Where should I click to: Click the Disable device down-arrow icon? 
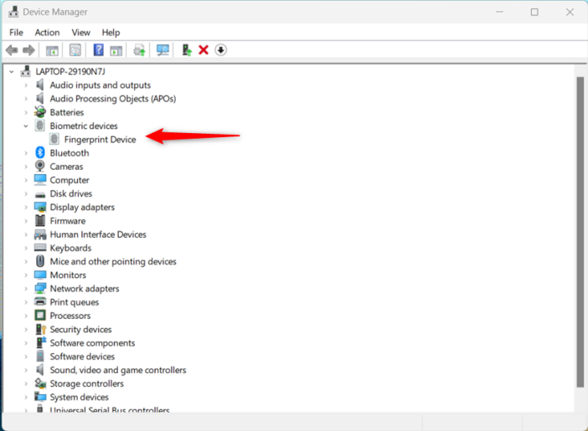(221, 50)
